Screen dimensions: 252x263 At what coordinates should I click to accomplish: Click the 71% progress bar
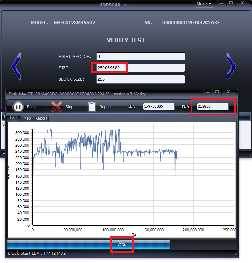[88, 244]
